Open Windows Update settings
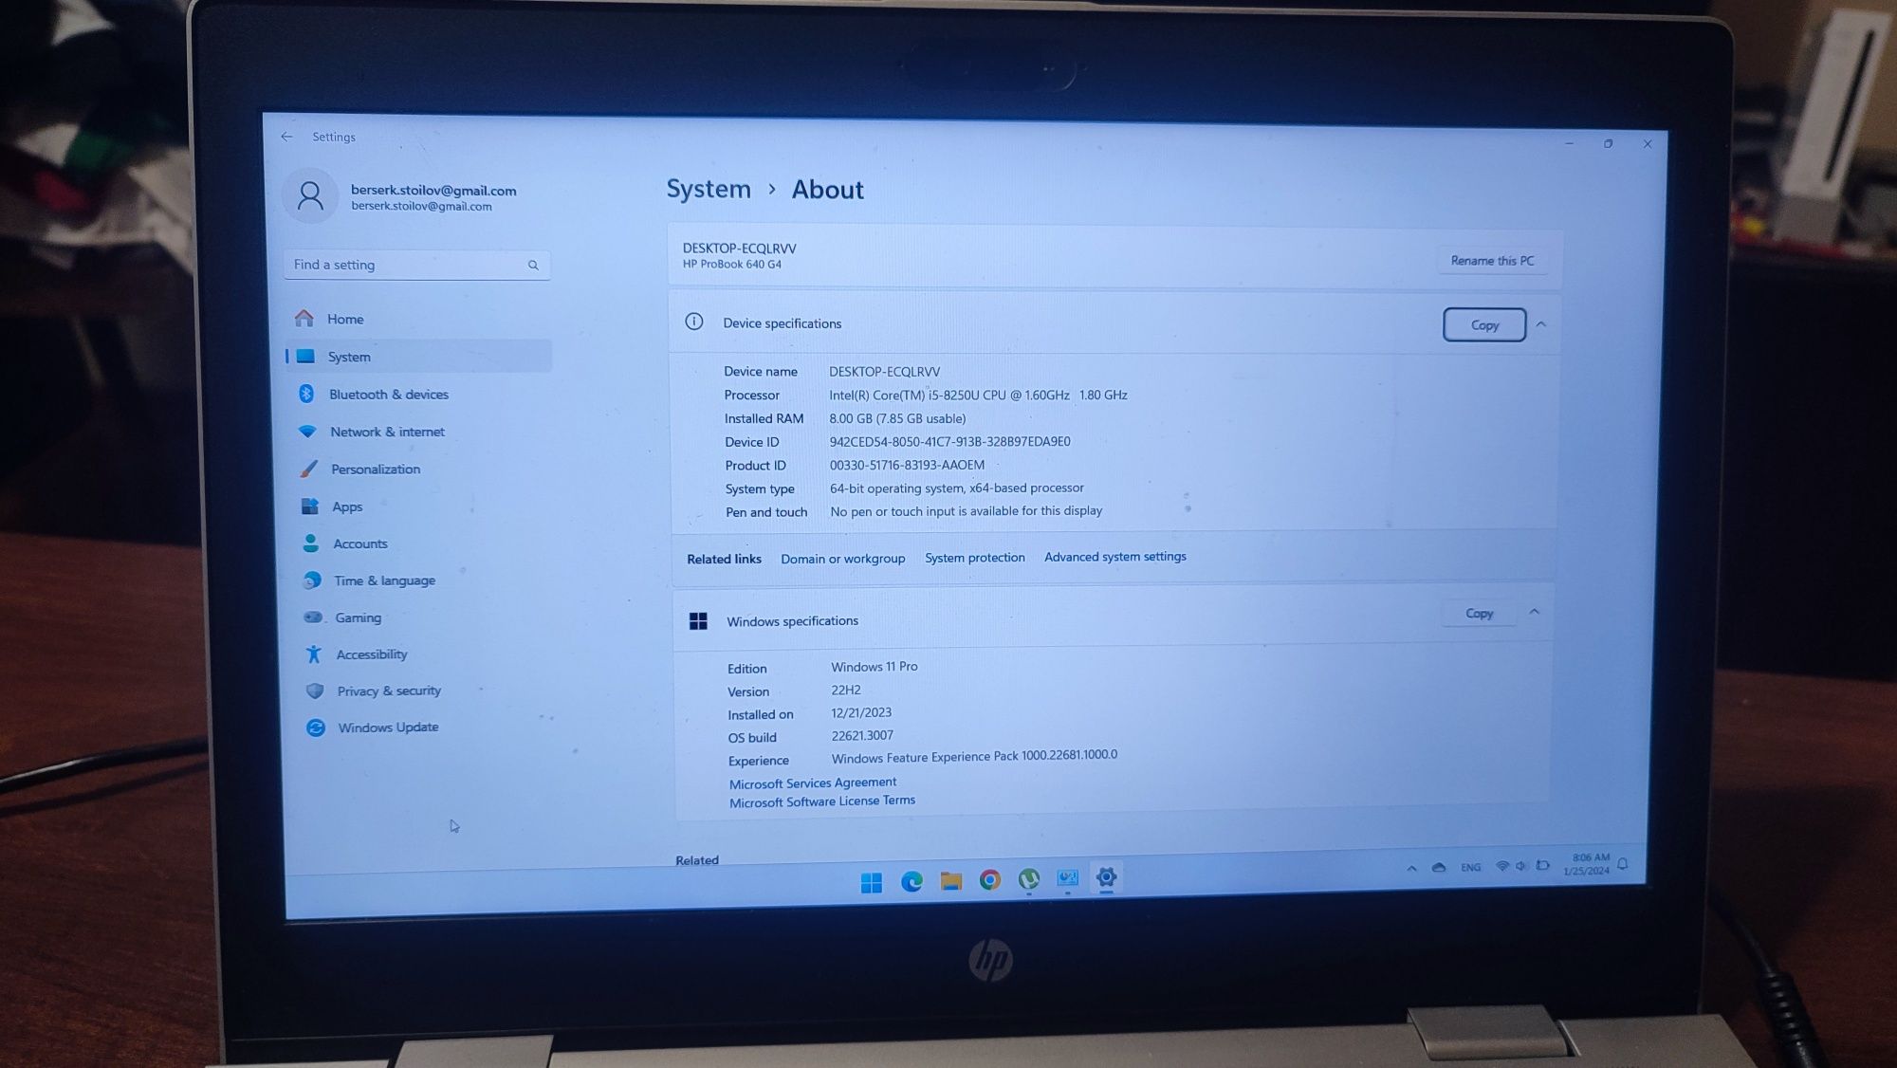Image resolution: width=1897 pixels, height=1068 pixels. pos(387,727)
